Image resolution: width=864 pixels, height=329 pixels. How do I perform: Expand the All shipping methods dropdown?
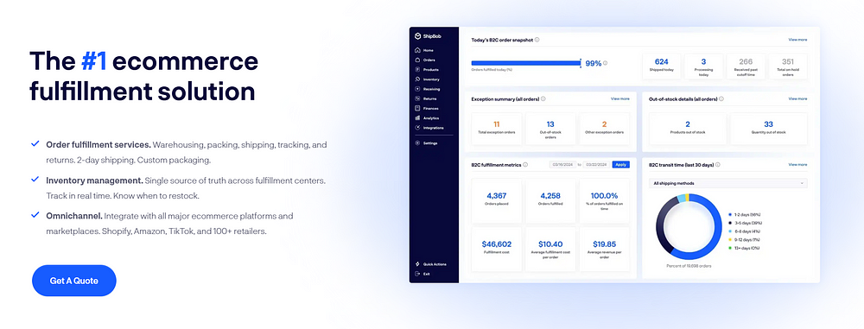[727, 183]
